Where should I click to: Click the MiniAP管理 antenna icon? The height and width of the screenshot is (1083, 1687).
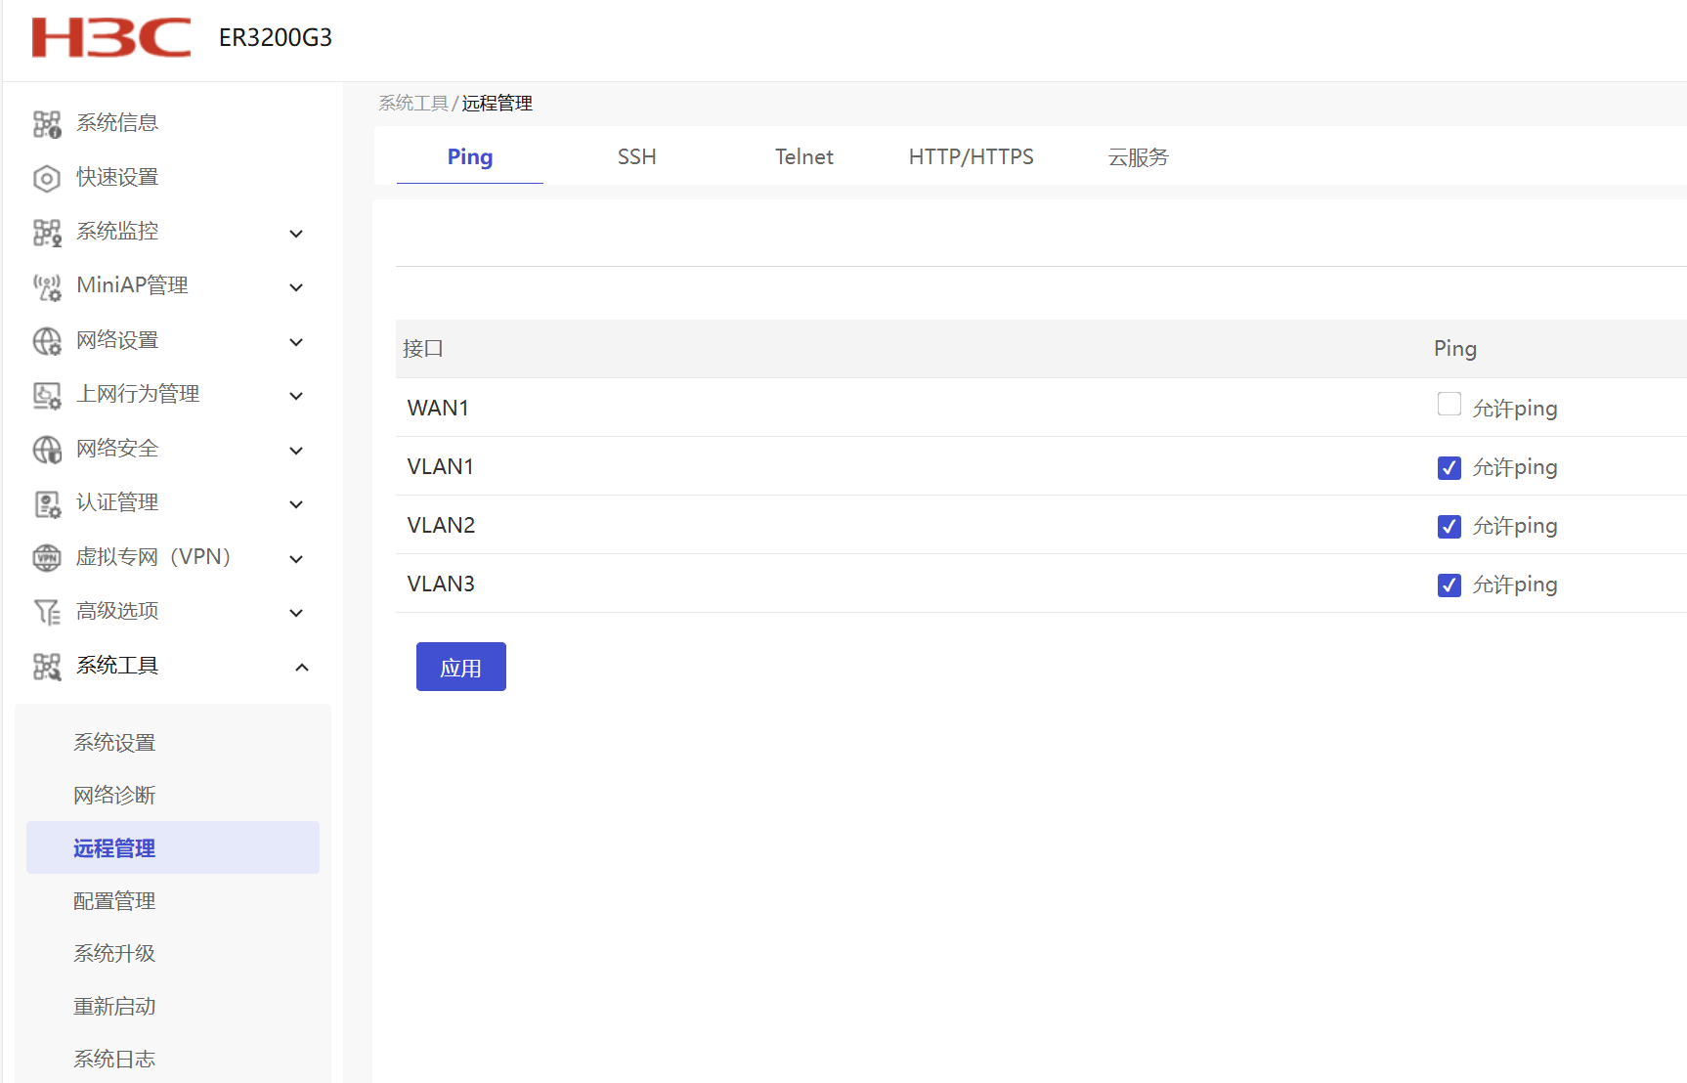point(47,287)
